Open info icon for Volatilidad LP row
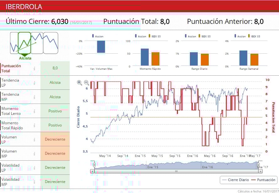This screenshot has height=193, width=279. pos(34,168)
